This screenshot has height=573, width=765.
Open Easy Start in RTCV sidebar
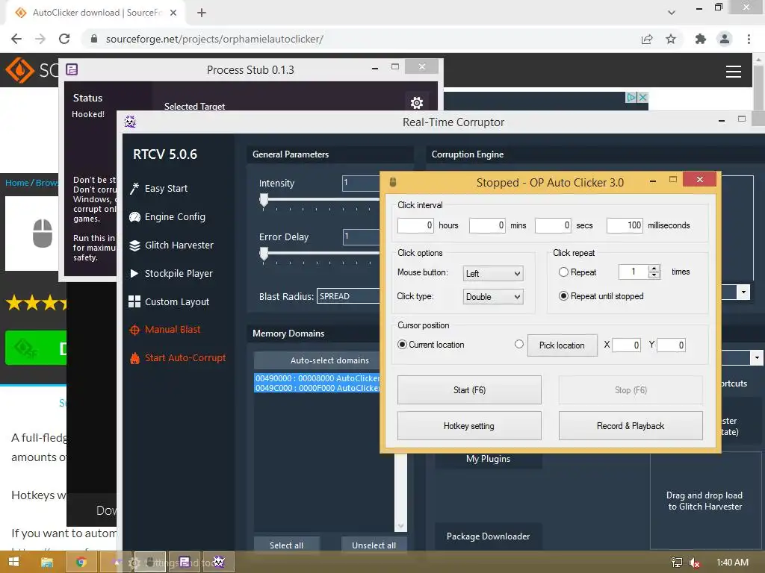click(x=166, y=189)
